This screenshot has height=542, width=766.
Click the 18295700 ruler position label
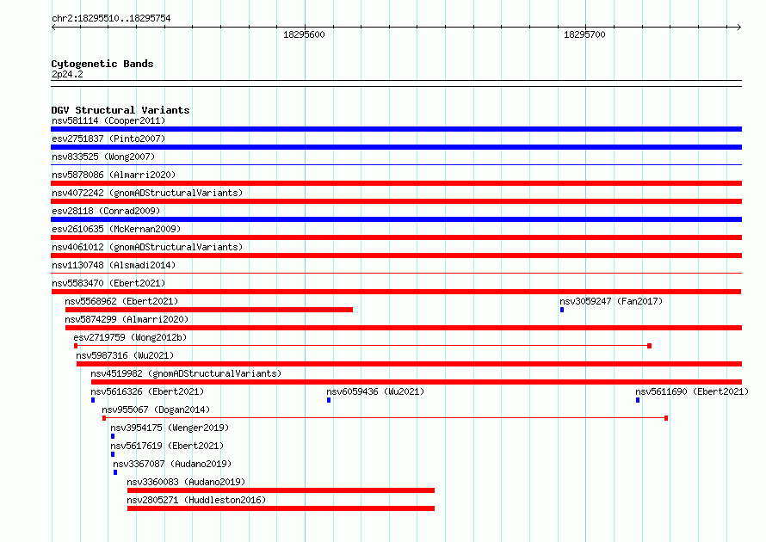[x=584, y=34]
